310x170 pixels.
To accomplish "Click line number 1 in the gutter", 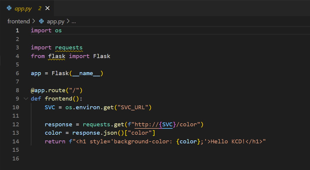I will (17, 31).
